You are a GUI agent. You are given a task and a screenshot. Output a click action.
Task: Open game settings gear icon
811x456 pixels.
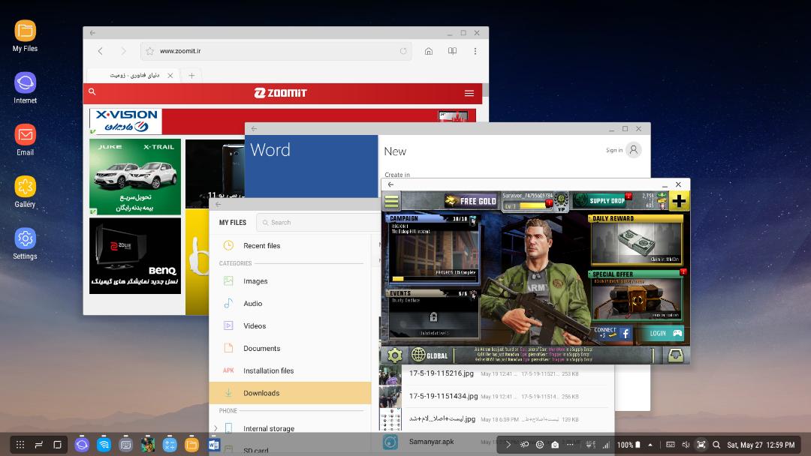coord(395,355)
